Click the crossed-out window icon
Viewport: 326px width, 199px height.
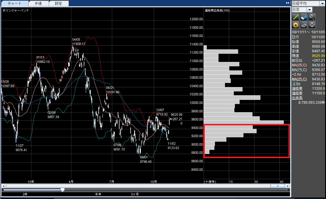click(304, 25)
